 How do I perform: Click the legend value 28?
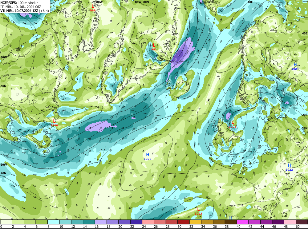(x=167, y=227)
